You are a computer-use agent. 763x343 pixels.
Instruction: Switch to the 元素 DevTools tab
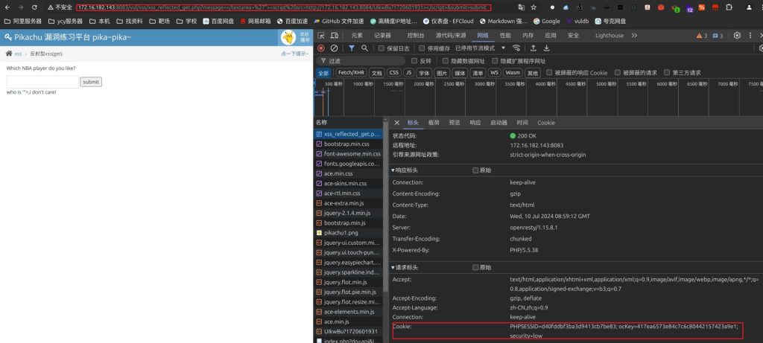coord(357,36)
